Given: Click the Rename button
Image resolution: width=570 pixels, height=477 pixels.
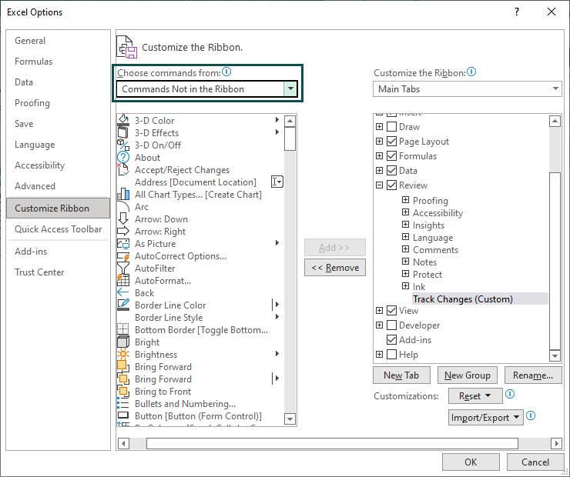Looking at the screenshot, I should pos(533,375).
